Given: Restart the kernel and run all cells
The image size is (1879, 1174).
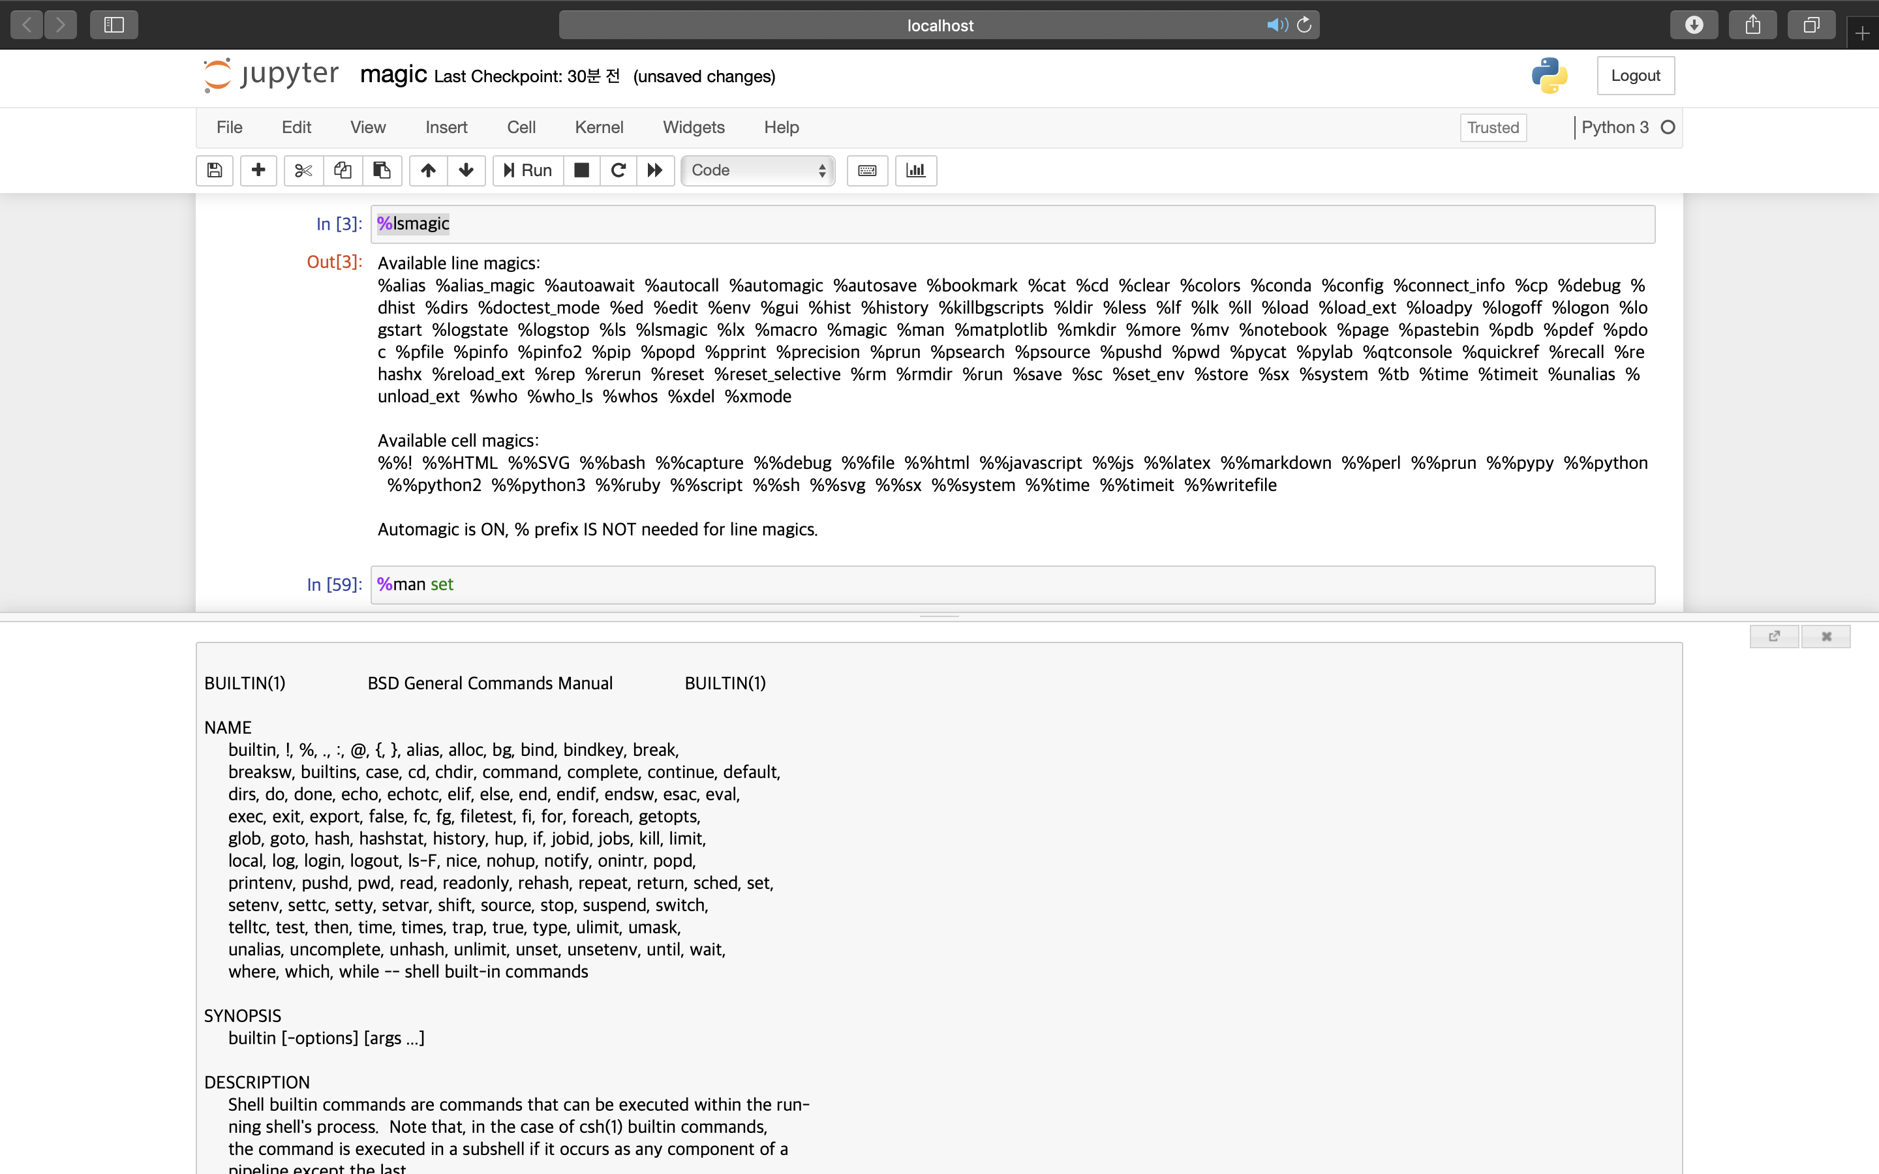Looking at the screenshot, I should click(x=655, y=170).
